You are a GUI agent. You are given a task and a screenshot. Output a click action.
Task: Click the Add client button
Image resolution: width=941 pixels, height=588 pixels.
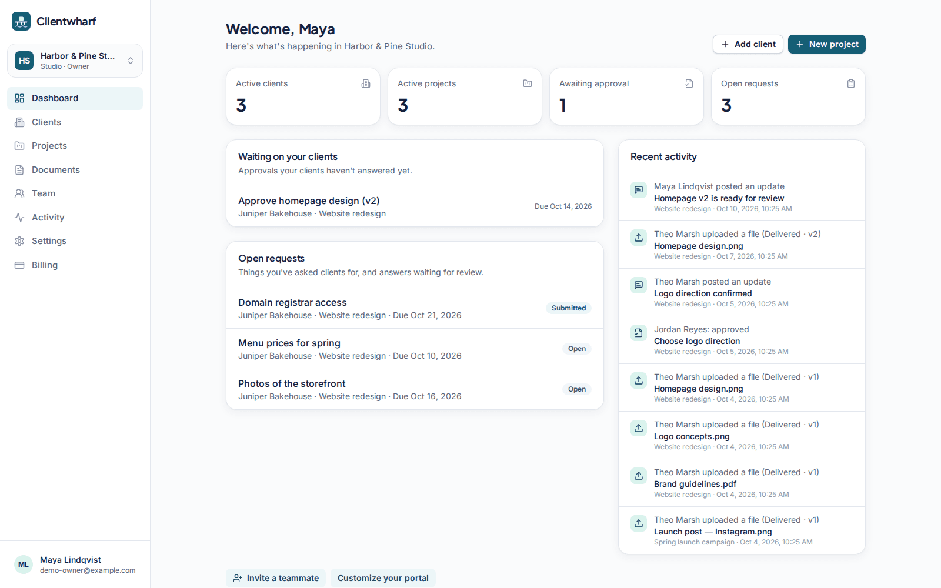tap(748, 44)
